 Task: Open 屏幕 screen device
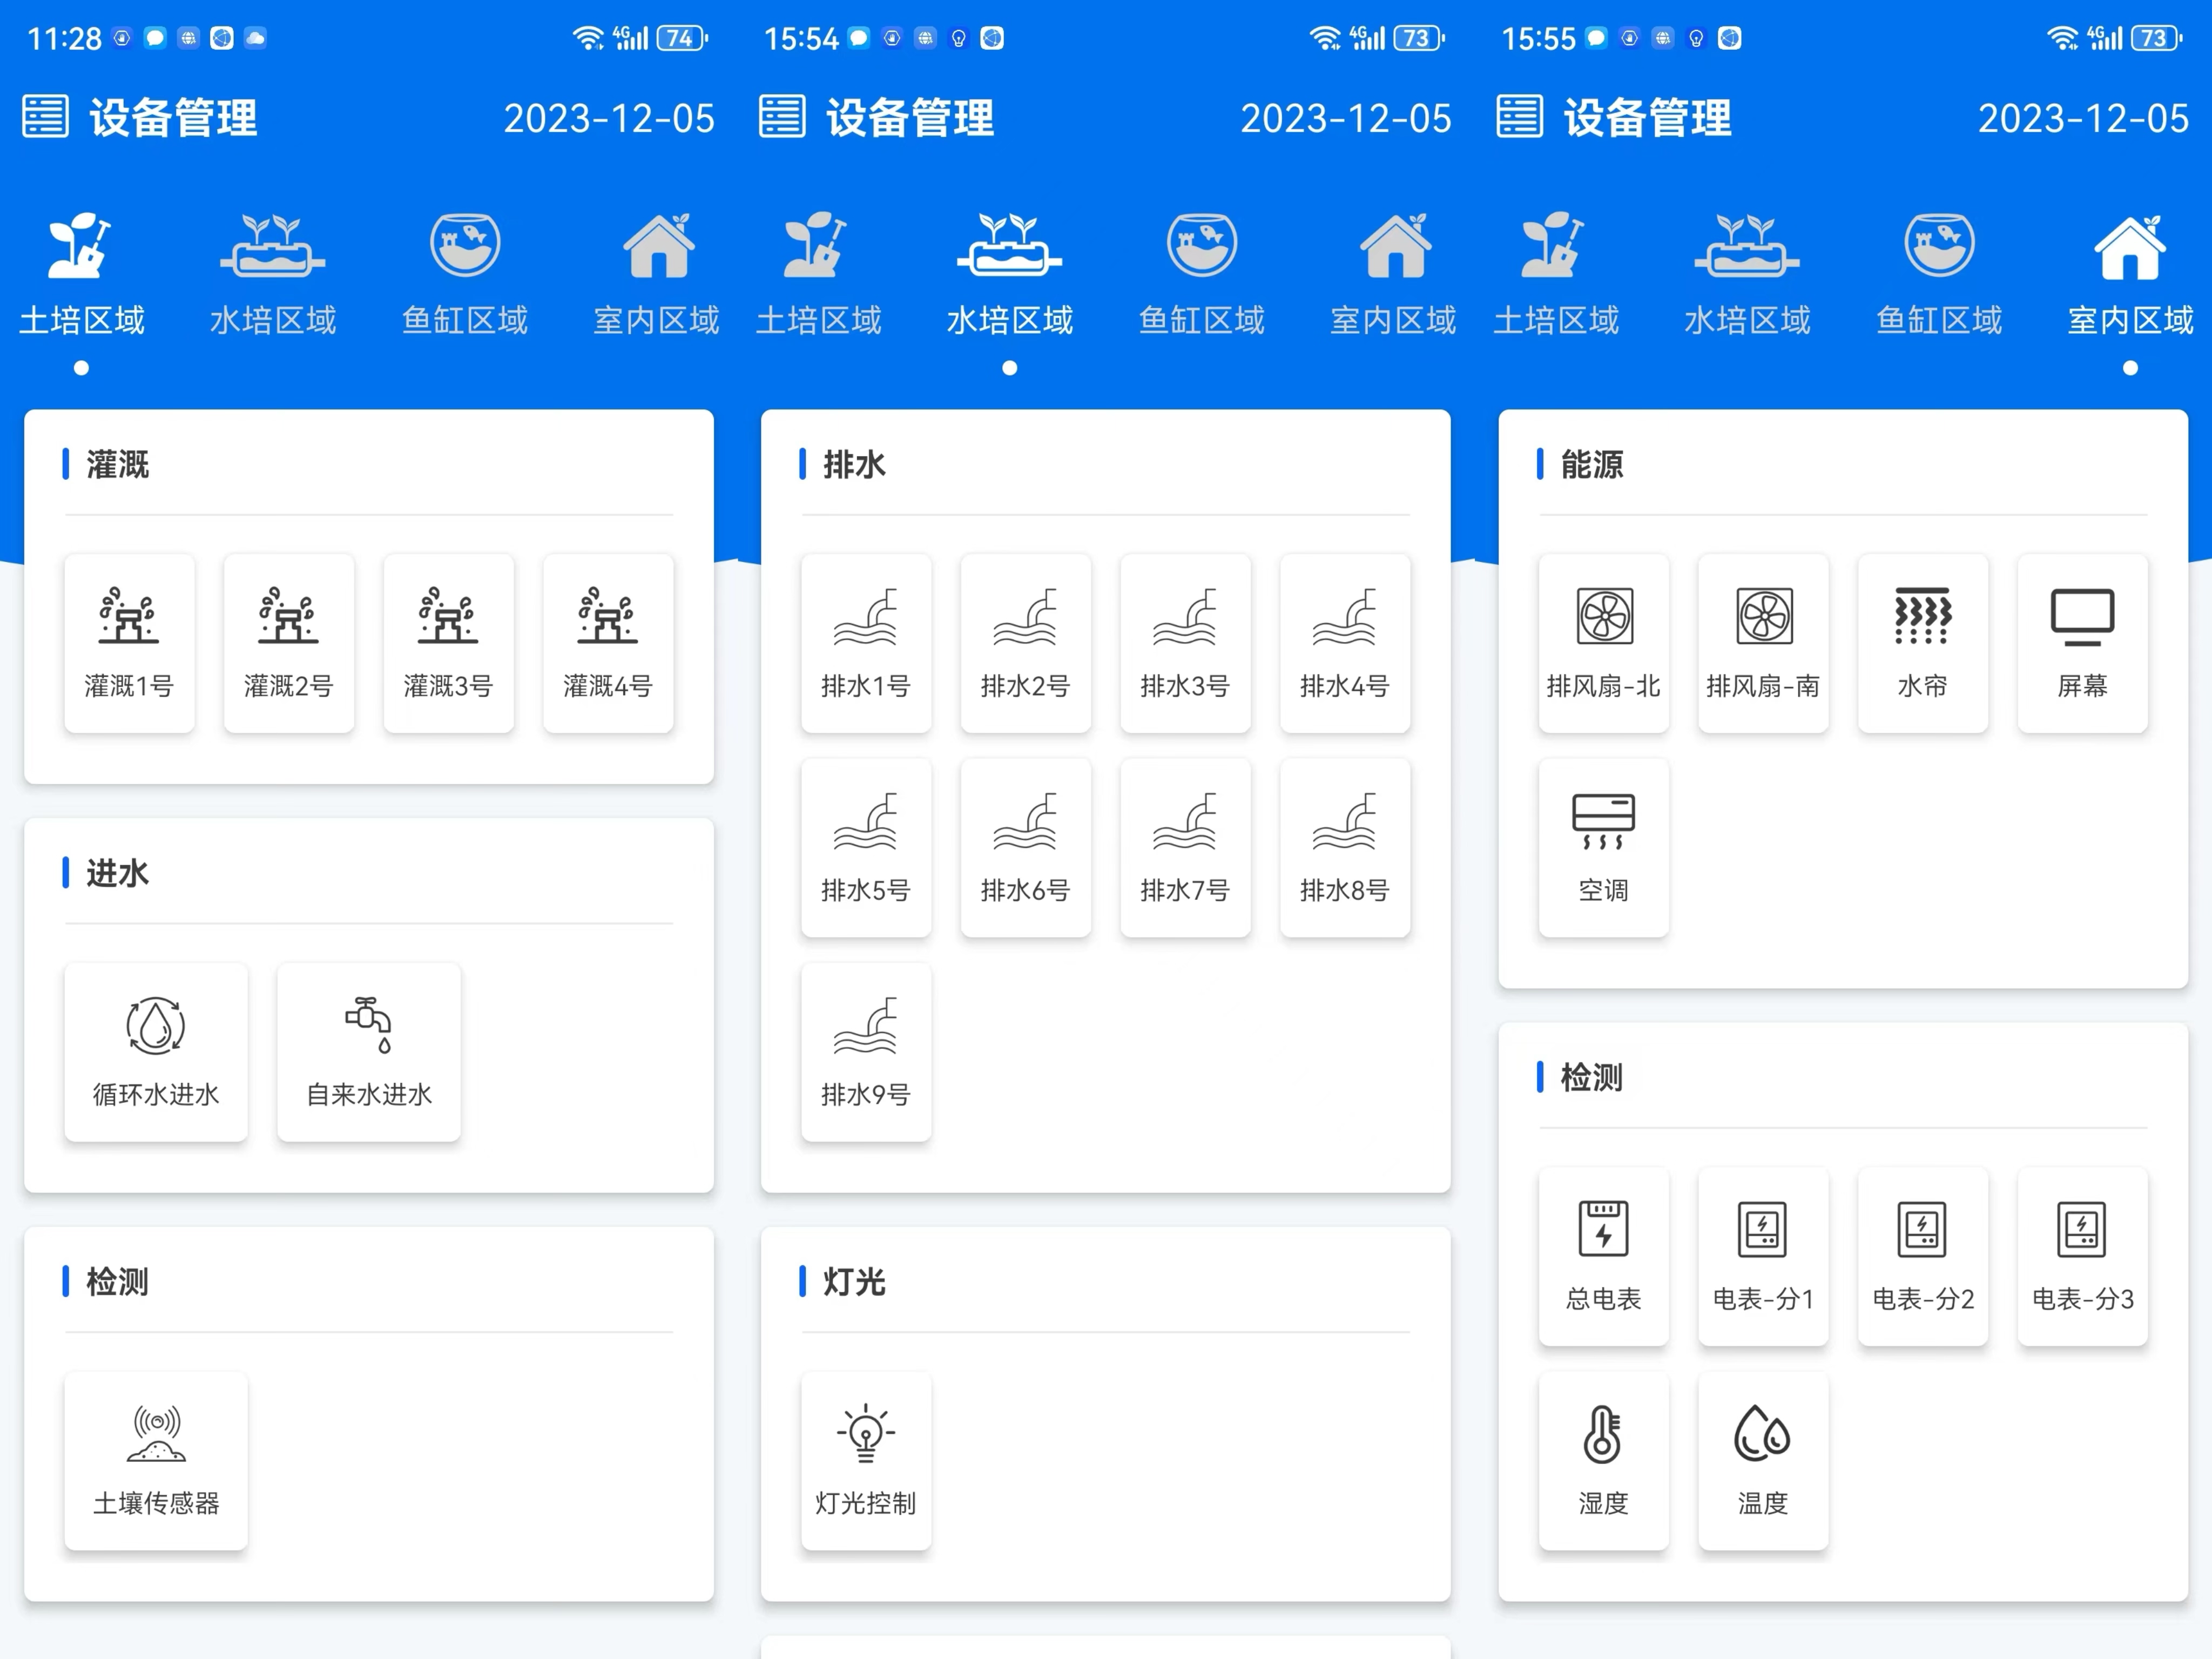[2083, 643]
